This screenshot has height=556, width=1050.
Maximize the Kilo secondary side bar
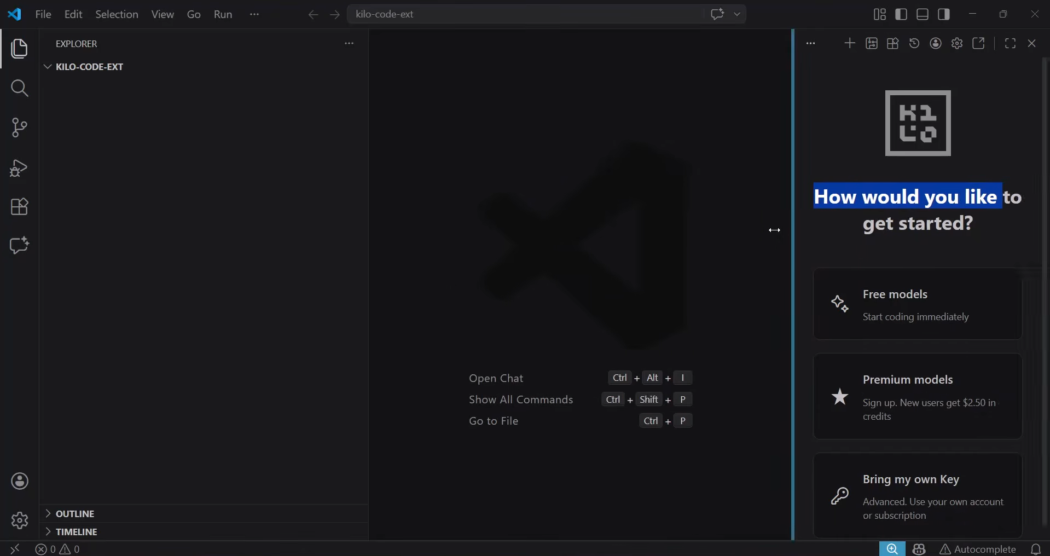[1011, 43]
